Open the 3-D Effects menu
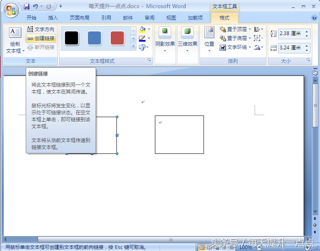Viewport: 320px width, 251px height. coord(187,39)
